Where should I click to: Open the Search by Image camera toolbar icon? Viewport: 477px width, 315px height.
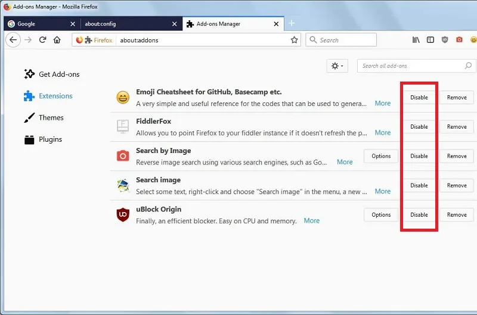459,40
